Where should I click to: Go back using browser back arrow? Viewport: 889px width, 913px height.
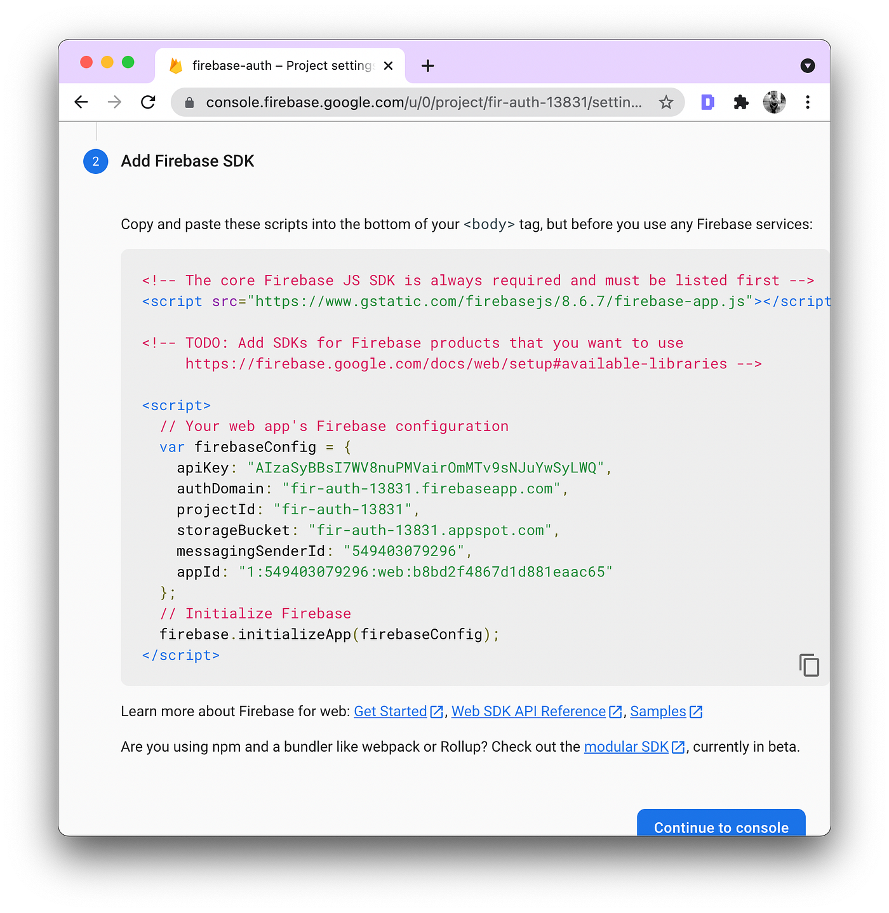(x=81, y=102)
